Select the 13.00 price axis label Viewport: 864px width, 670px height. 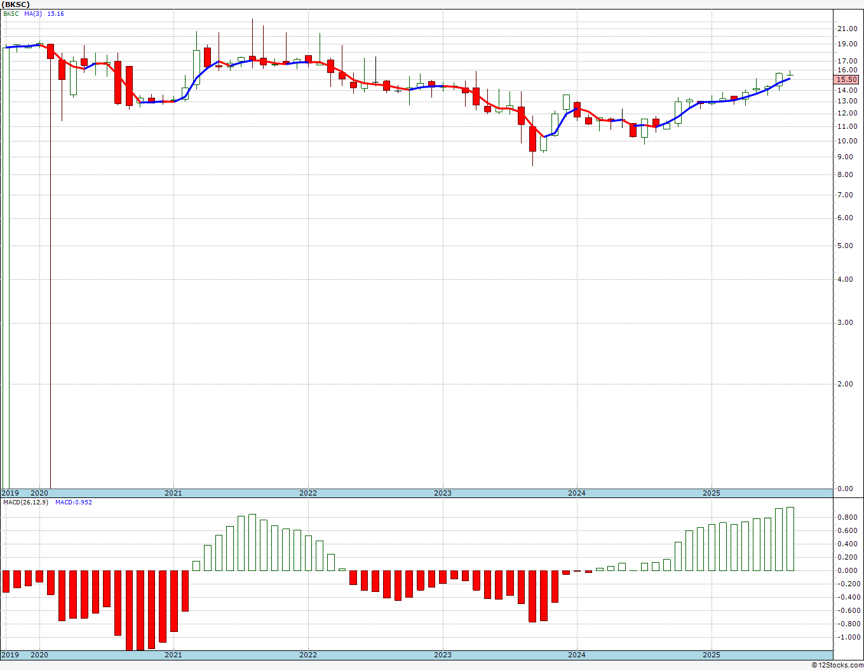pos(847,101)
